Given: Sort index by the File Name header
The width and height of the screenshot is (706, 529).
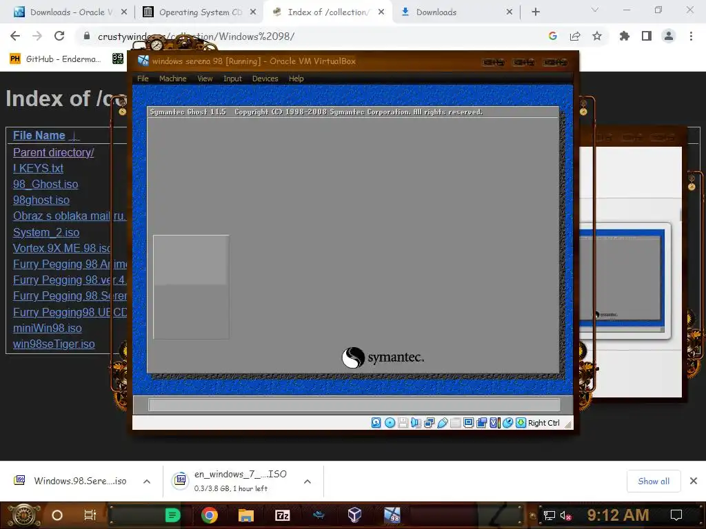Looking at the screenshot, I should (x=39, y=136).
